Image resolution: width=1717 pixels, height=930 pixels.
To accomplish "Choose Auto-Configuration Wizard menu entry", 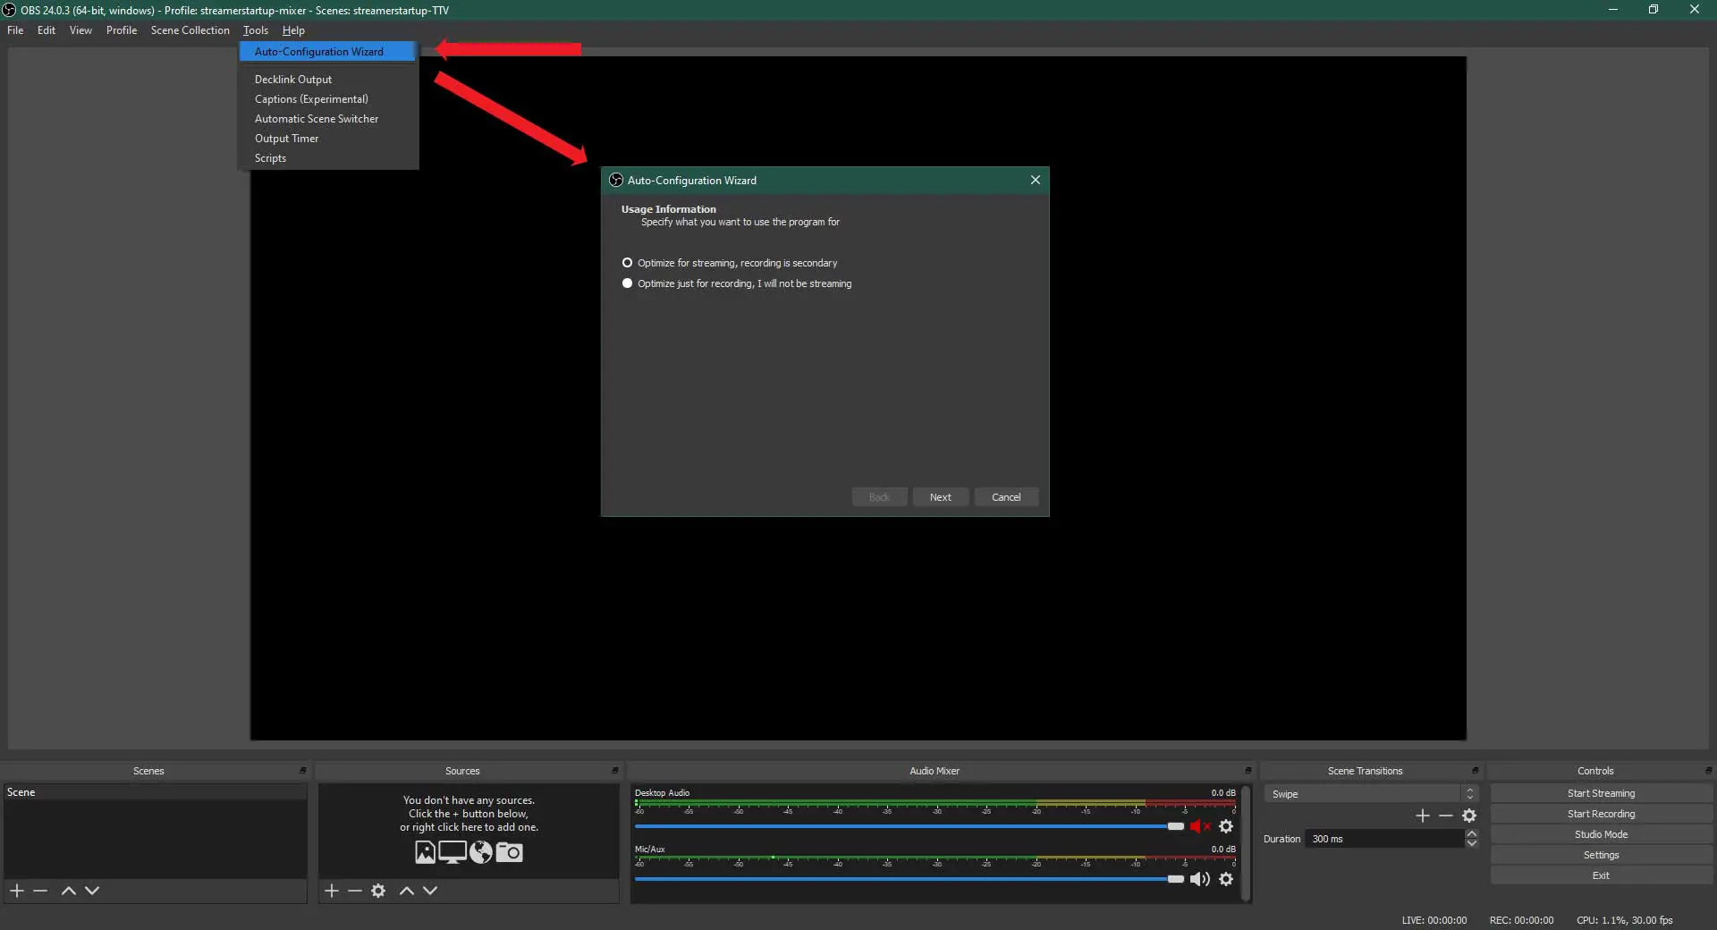I will pyautogui.click(x=327, y=52).
